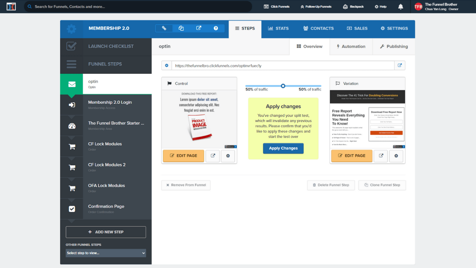This screenshot has width=476, height=268.
Task: Switch to the STEPS tab
Action: (x=245, y=29)
